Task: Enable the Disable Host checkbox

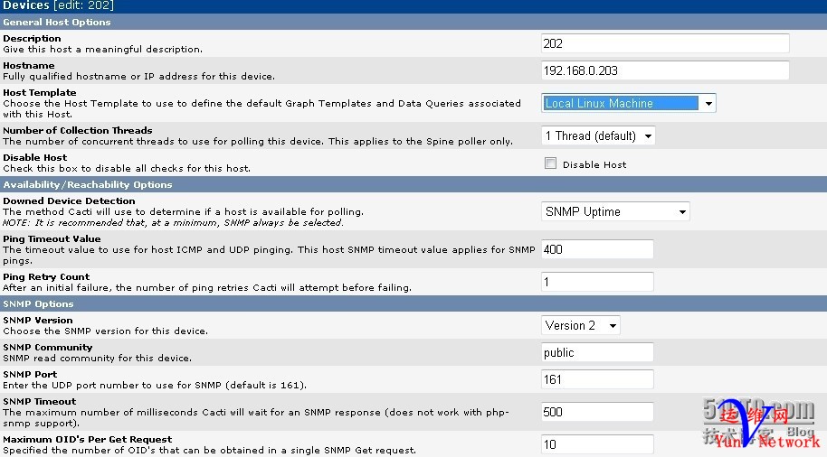Action: [x=550, y=163]
